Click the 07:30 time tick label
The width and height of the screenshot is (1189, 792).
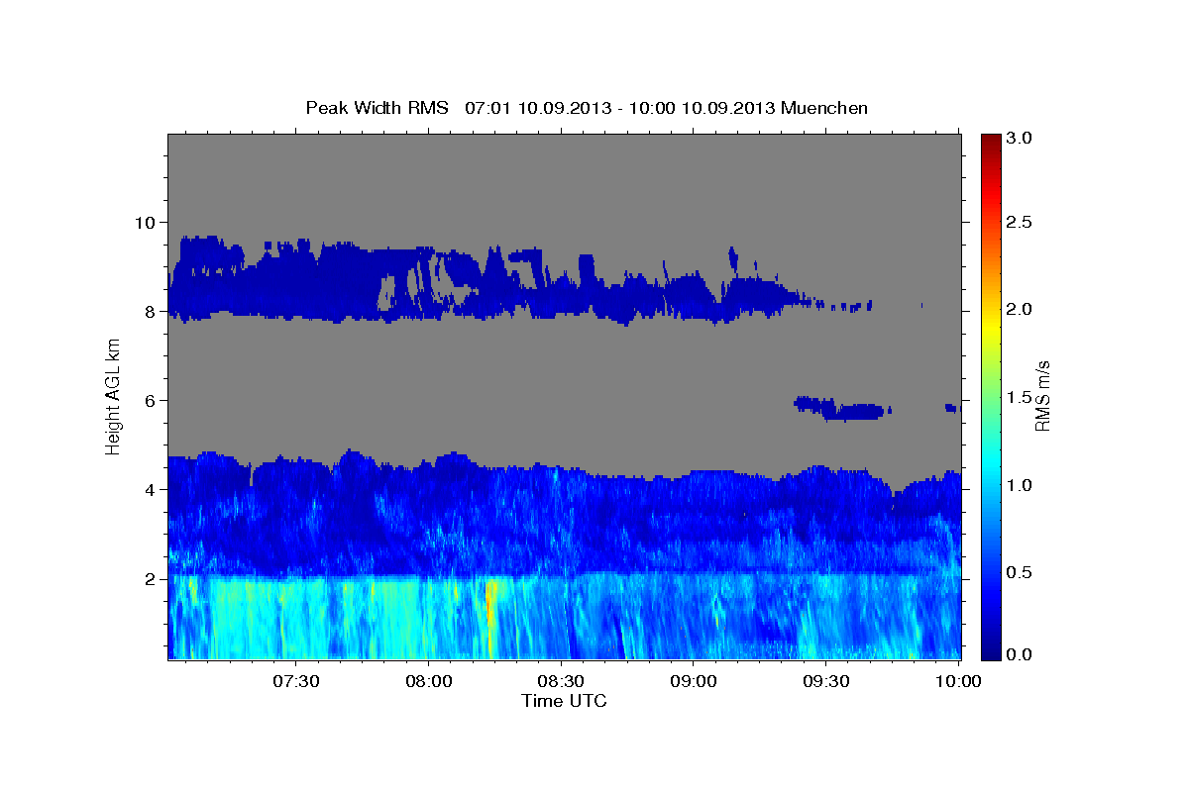(296, 681)
